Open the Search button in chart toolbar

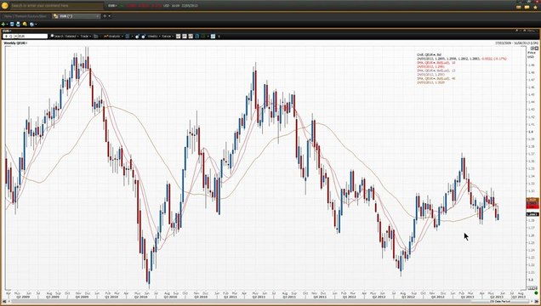click(x=57, y=37)
